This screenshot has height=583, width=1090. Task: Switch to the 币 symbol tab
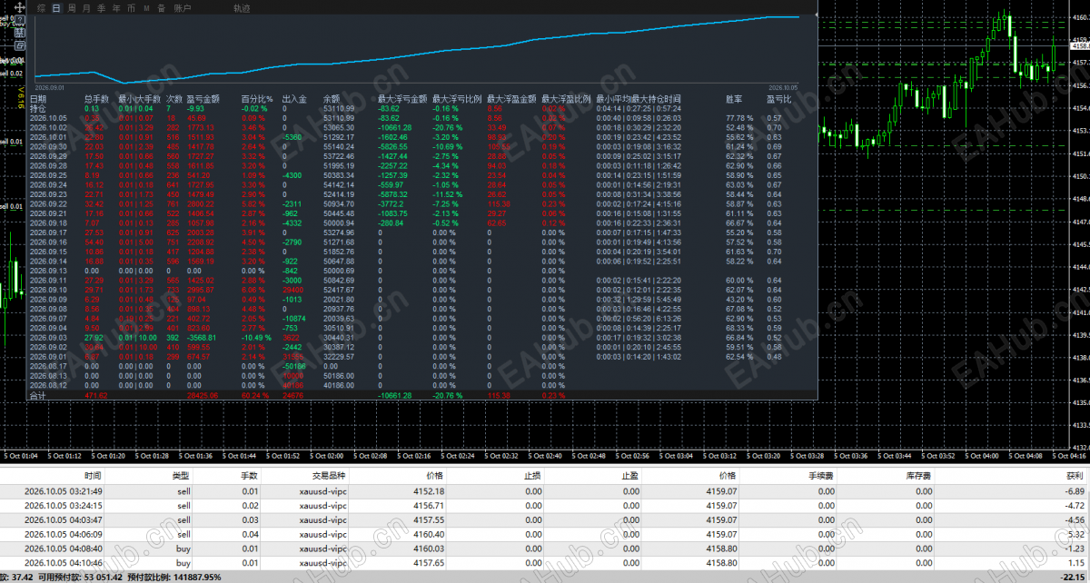pyautogui.click(x=131, y=7)
